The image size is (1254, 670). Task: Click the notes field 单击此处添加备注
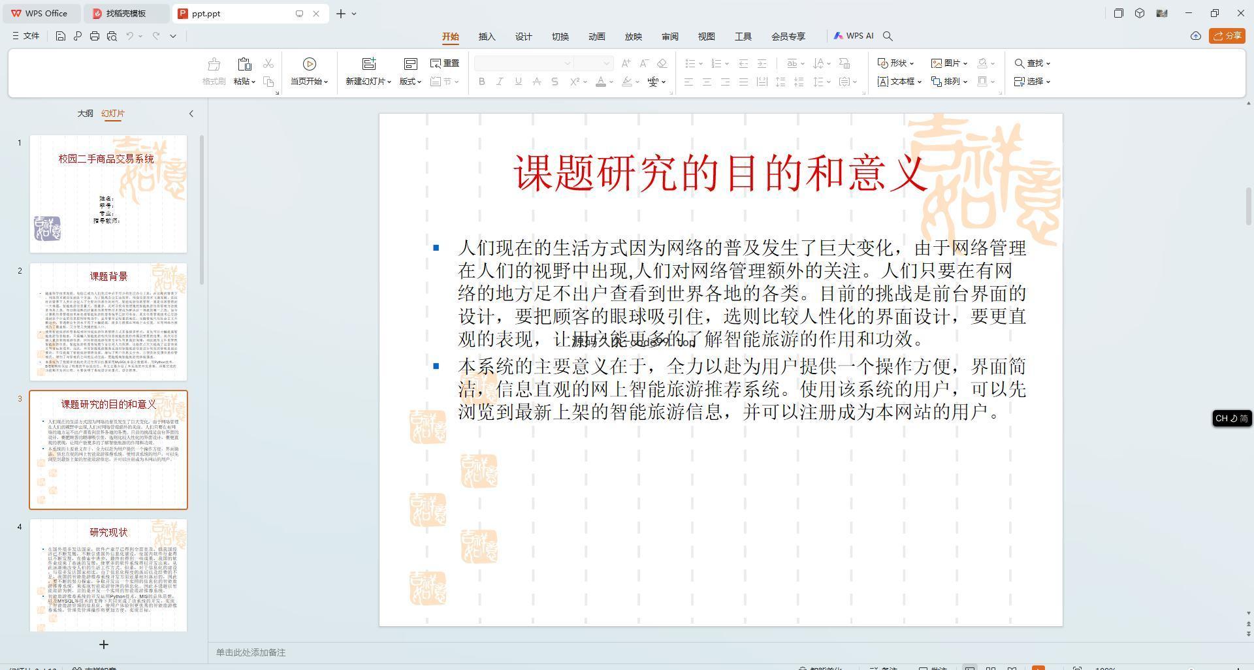point(251,652)
